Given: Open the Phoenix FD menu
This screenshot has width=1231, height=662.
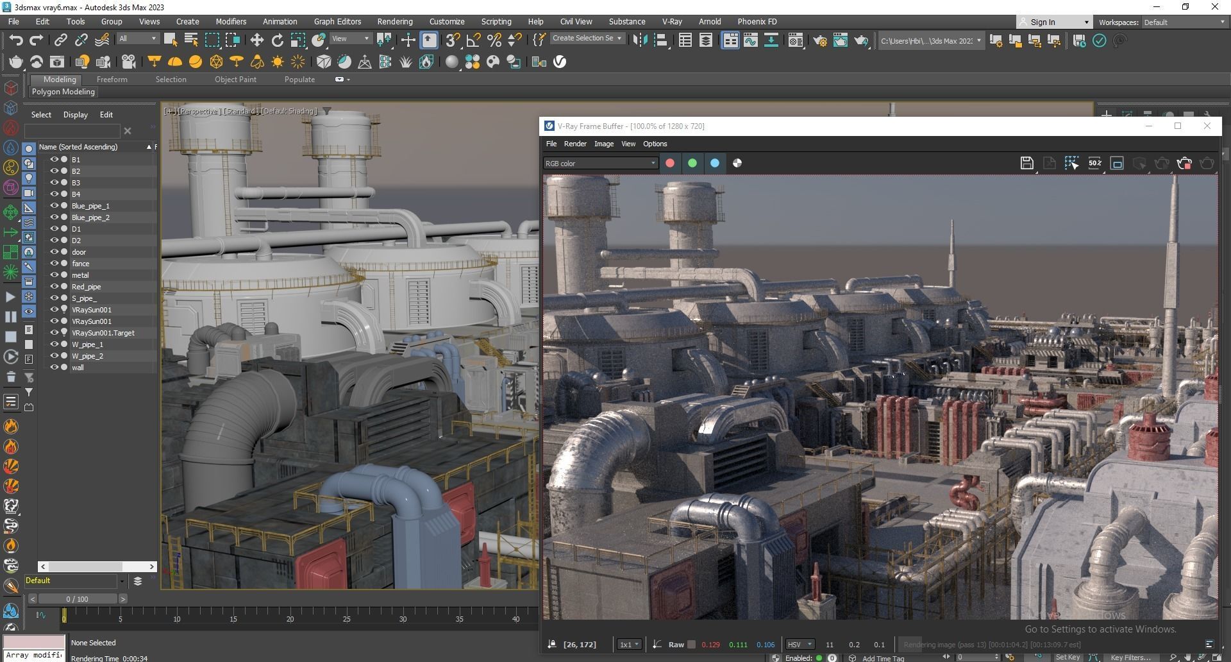Looking at the screenshot, I should point(757,22).
